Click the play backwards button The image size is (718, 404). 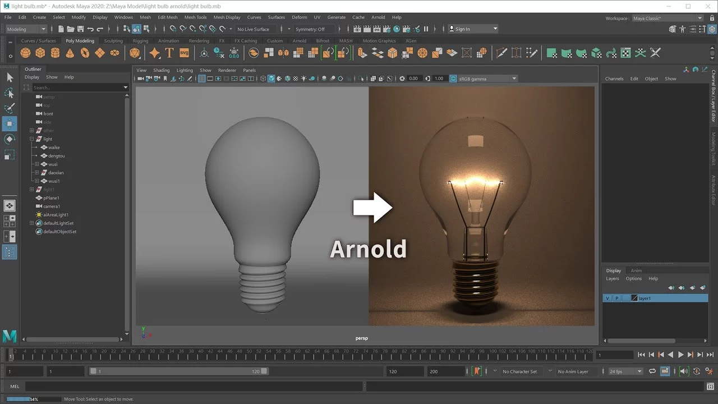(x=670, y=355)
